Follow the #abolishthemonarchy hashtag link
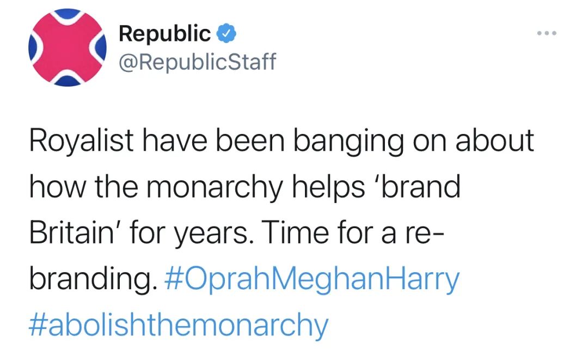Screen dimensions: 588x355 (x=179, y=325)
